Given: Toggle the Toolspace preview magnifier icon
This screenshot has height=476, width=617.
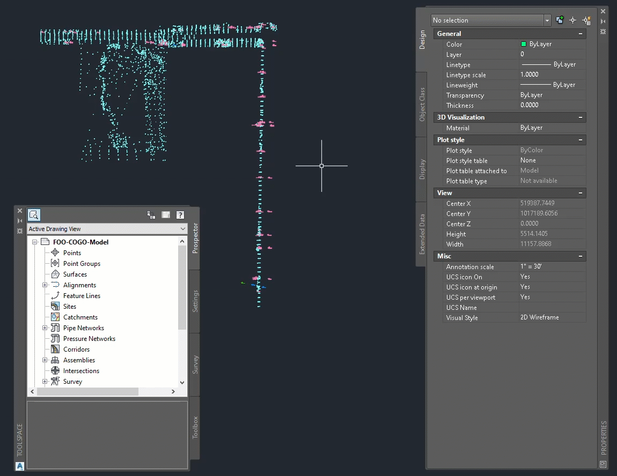Looking at the screenshot, I should (x=34, y=215).
